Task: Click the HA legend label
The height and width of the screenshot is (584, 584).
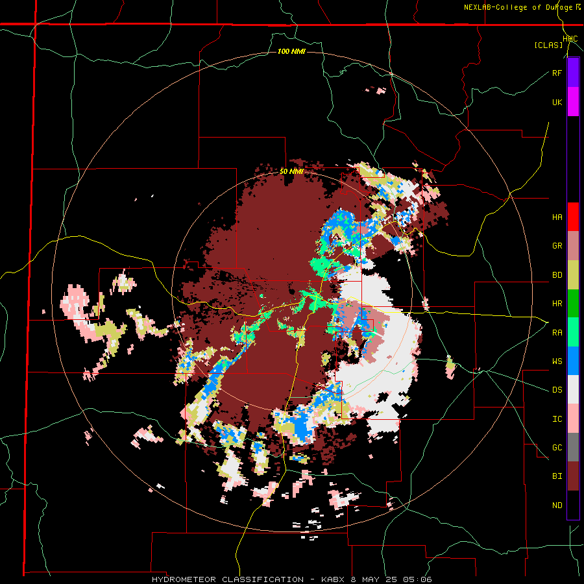Action: click(x=557, y=217)
